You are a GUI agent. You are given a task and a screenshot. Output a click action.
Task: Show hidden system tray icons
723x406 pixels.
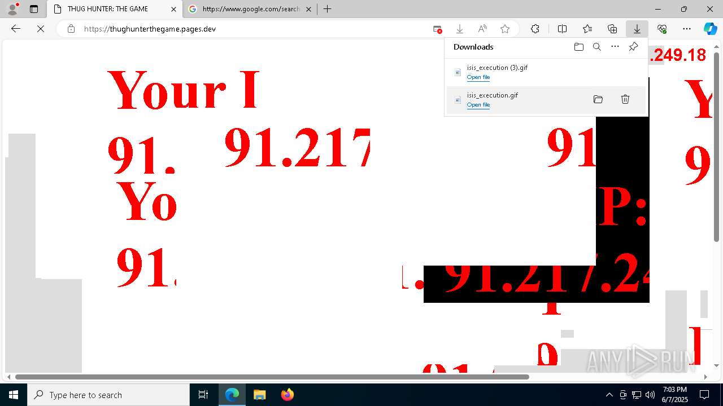coord(609,395)
